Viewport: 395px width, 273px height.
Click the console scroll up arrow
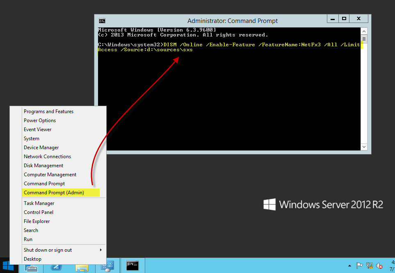[364, 31]
